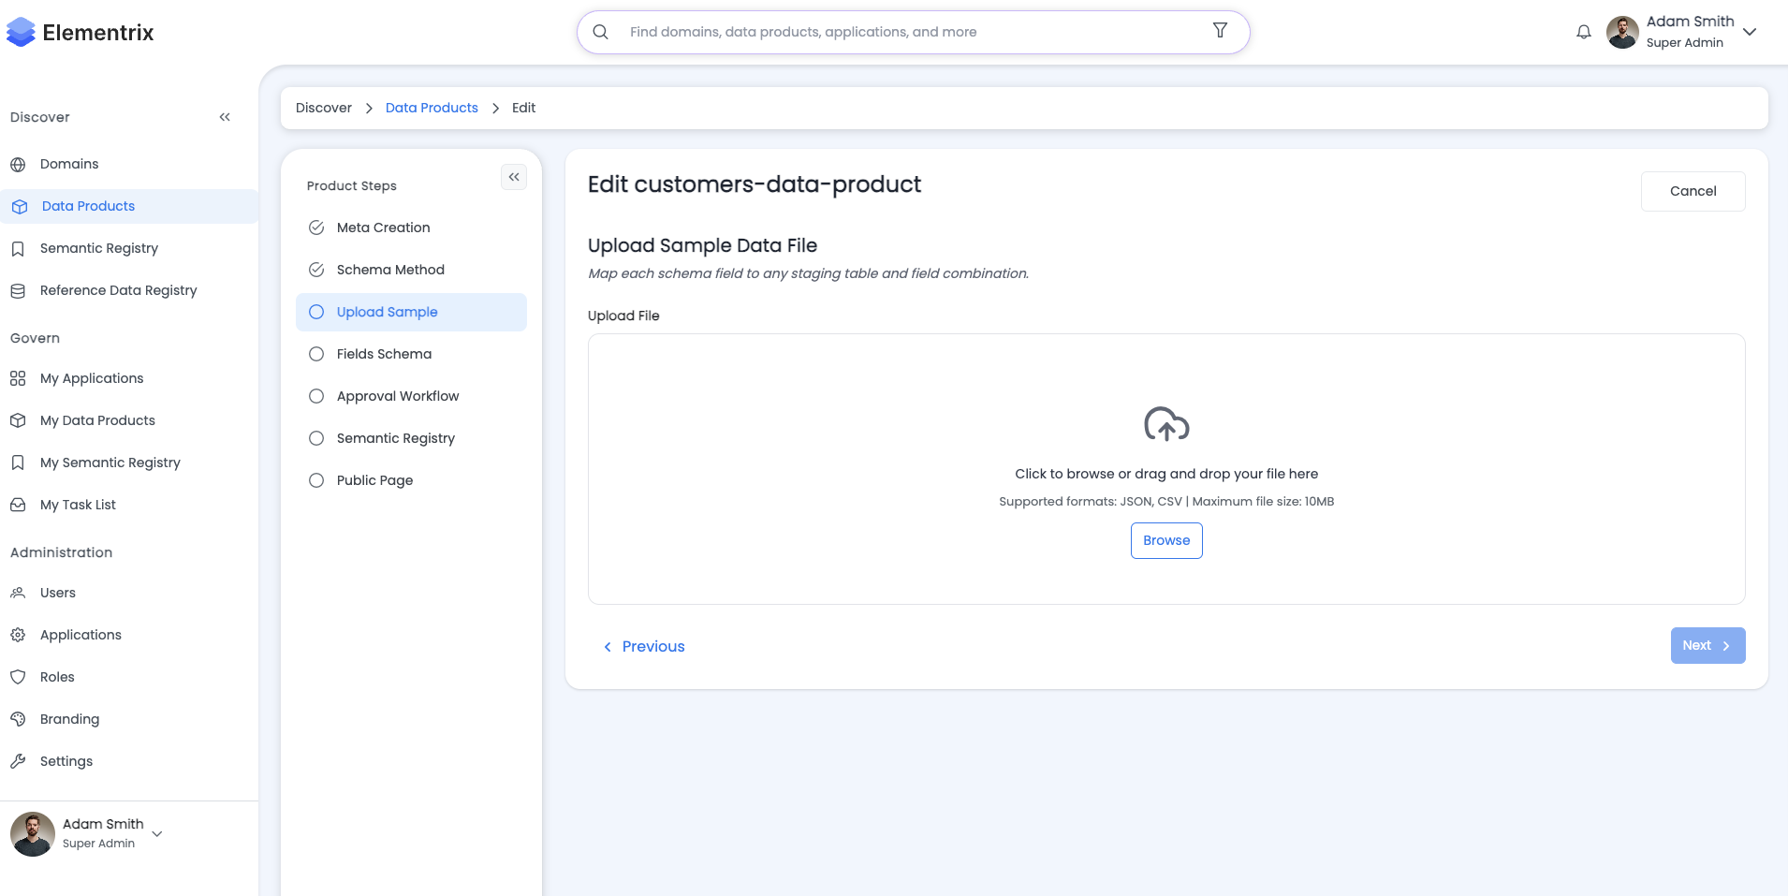Open the Domains section in sidebar

(x=68, y=164)
